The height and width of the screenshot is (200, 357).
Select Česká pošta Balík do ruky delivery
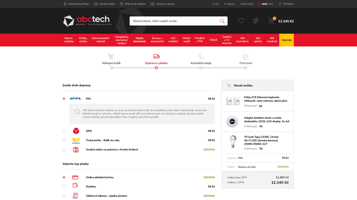tap(64, 140)
